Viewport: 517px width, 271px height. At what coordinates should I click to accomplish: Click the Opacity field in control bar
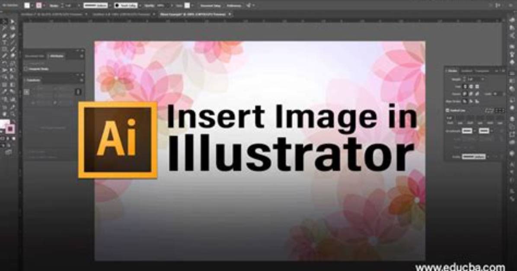coord(164,5)
